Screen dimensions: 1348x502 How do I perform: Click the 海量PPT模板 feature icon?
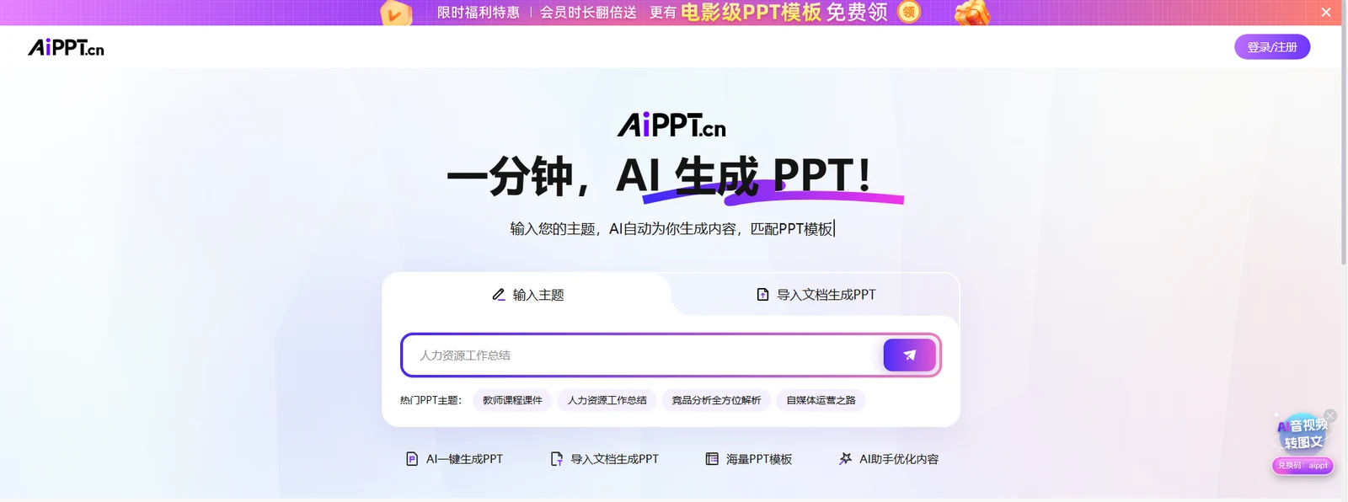pyautogui.click(x=712, y=459)
